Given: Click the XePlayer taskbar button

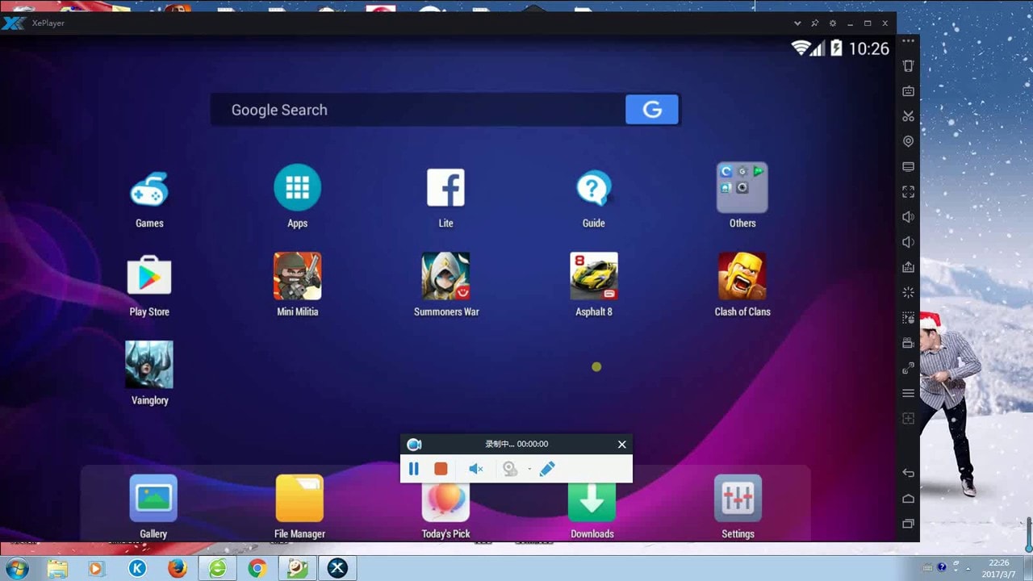Looking at the screenshot, I should [x=337, y=568].
